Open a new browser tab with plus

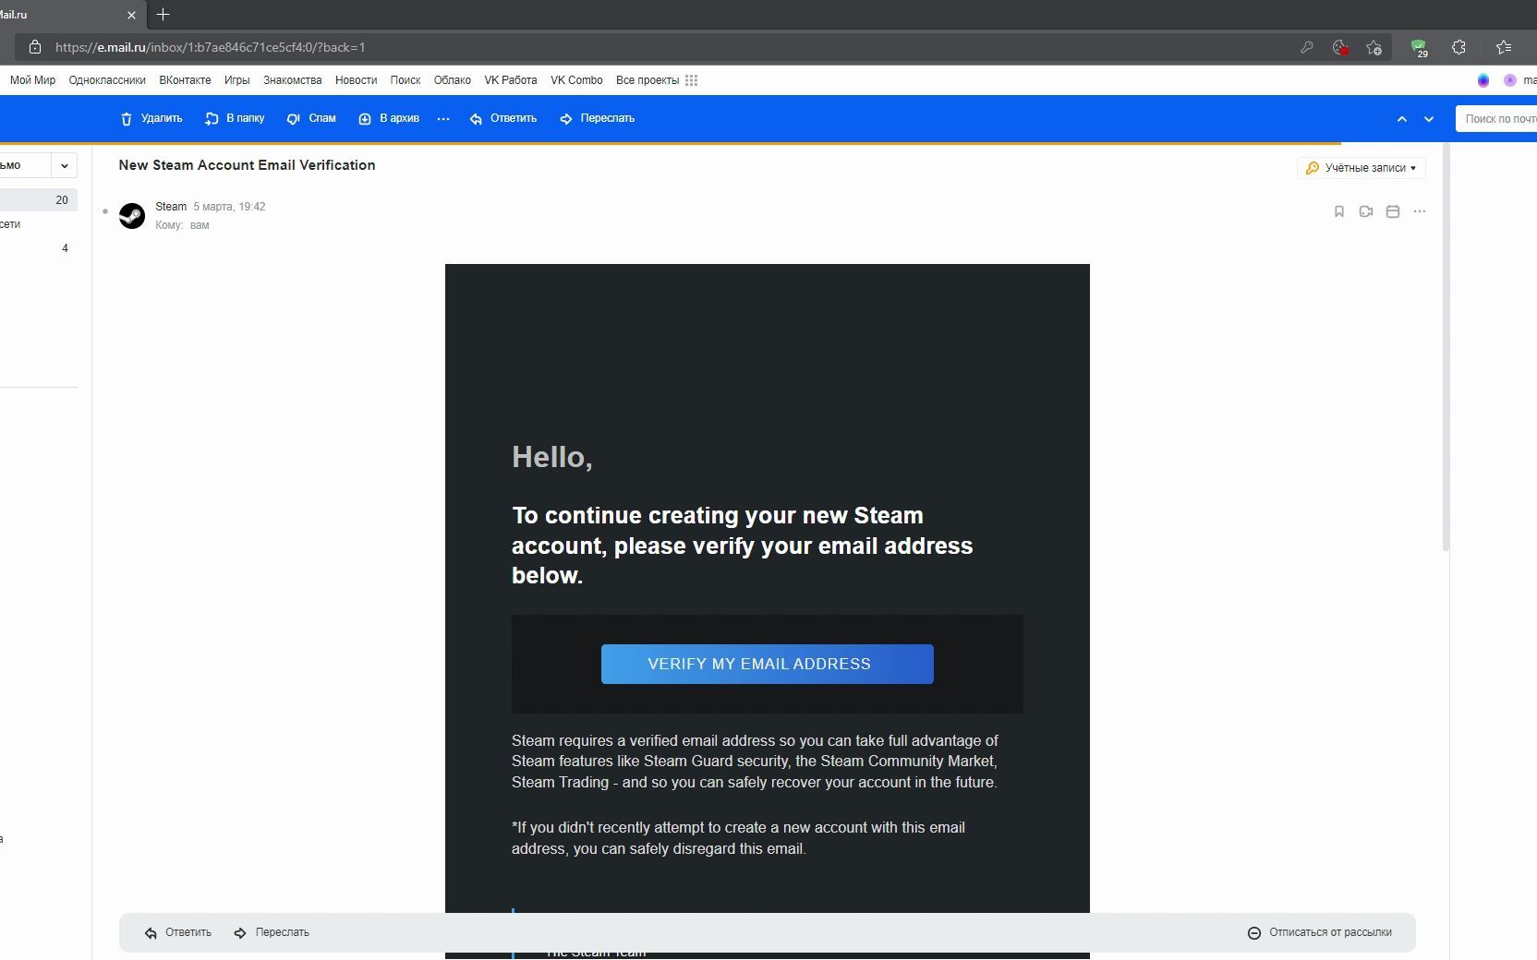pos(163,15)
